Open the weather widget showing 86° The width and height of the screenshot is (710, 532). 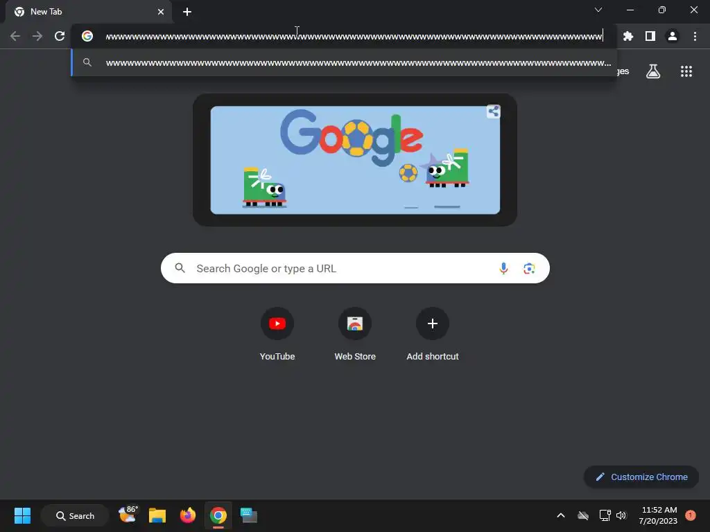128,515
